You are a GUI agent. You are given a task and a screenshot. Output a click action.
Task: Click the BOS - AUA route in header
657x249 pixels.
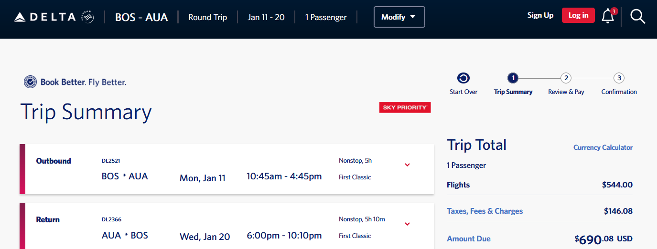pyautogui.click(x=141, y=17)
